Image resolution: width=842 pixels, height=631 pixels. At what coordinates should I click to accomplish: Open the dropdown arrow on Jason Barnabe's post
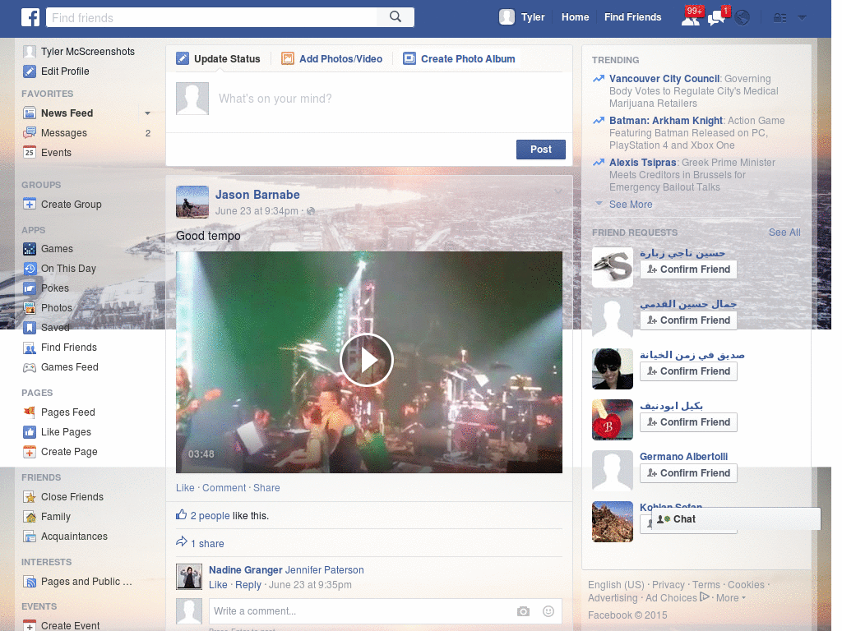pyautogui.click(x=557, y=190)
